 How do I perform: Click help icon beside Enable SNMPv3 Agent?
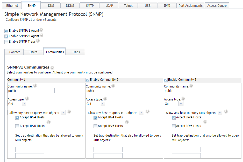point(41,36)
